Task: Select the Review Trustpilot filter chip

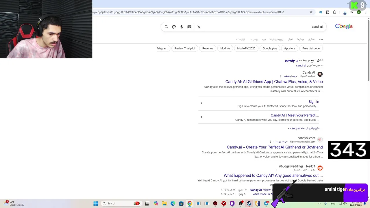Action: pos(185,48)
